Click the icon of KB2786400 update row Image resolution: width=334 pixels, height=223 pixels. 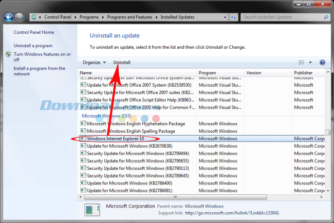tap(83, 183)
